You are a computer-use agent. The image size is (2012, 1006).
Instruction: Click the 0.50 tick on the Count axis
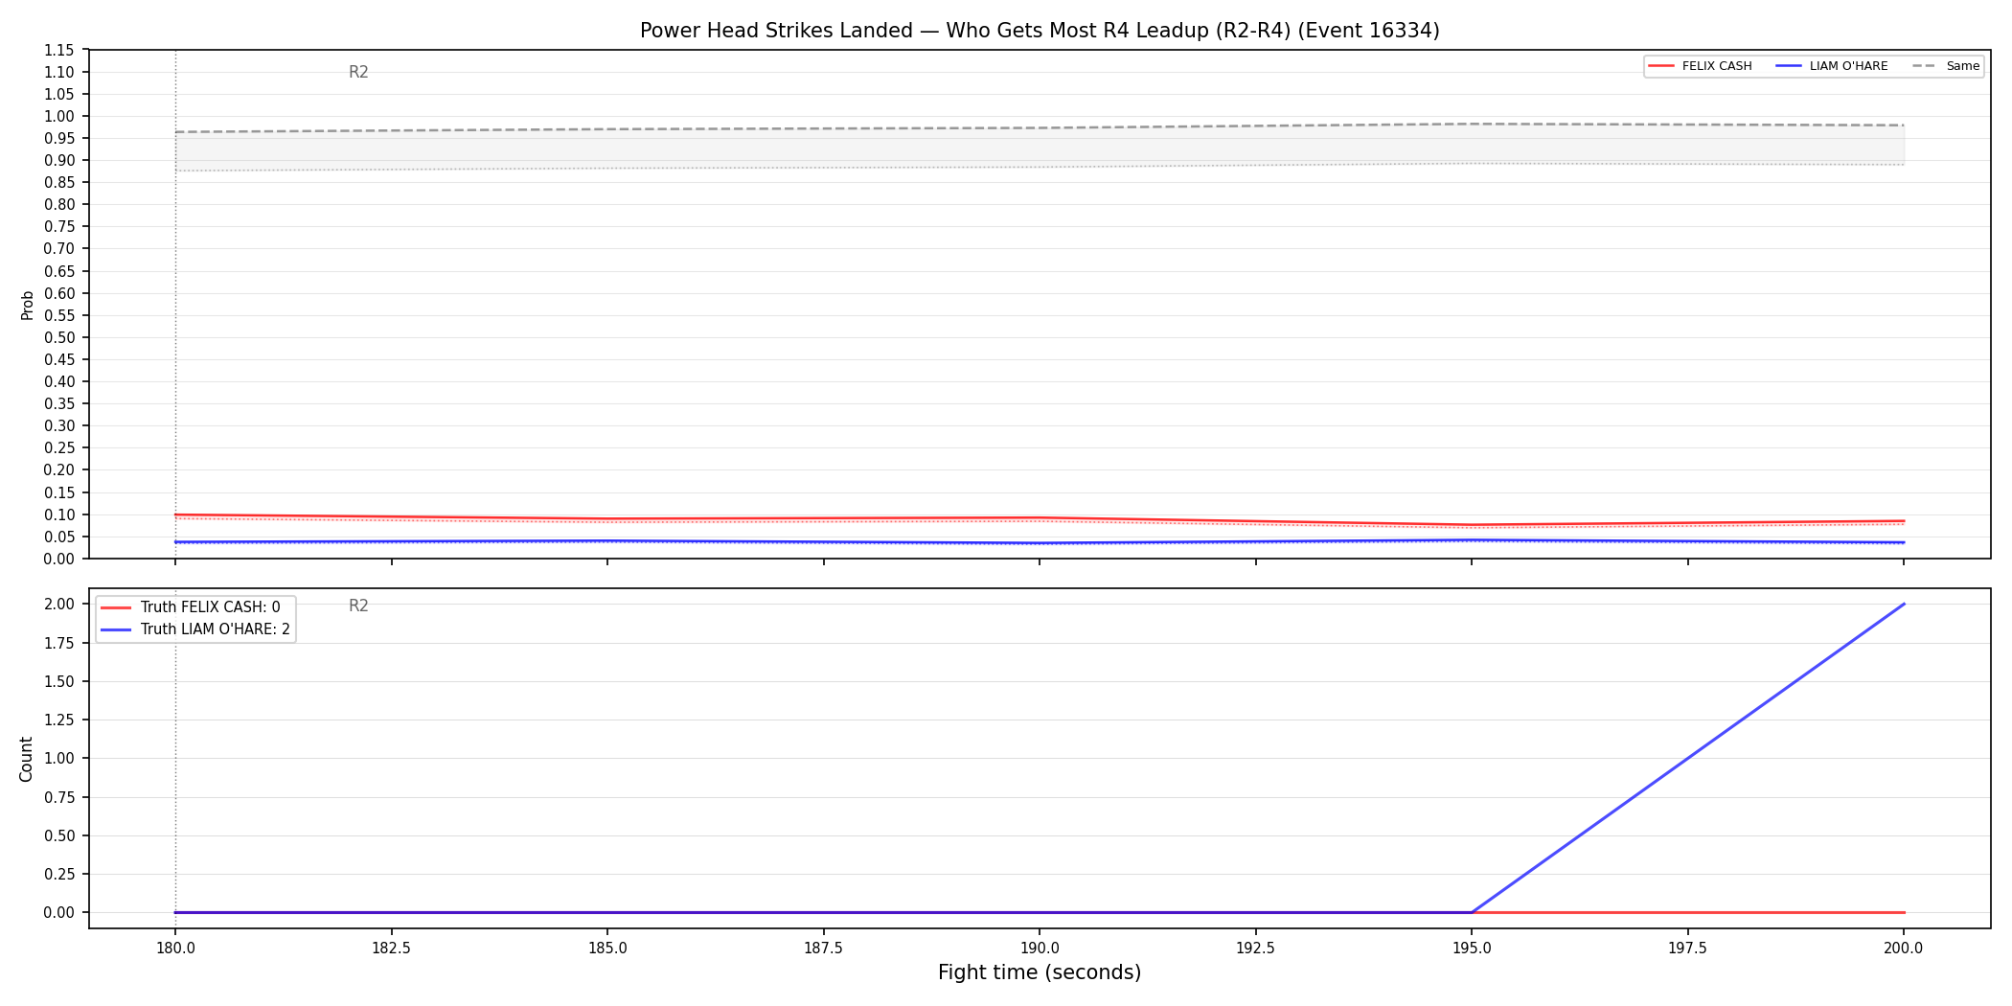pyautogui.click(x=59, y=835)
